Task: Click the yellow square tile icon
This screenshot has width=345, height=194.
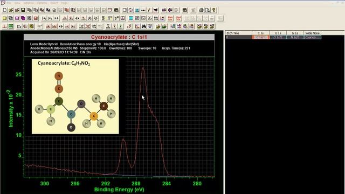Action: pyautogui.click(x=5, y=18)
